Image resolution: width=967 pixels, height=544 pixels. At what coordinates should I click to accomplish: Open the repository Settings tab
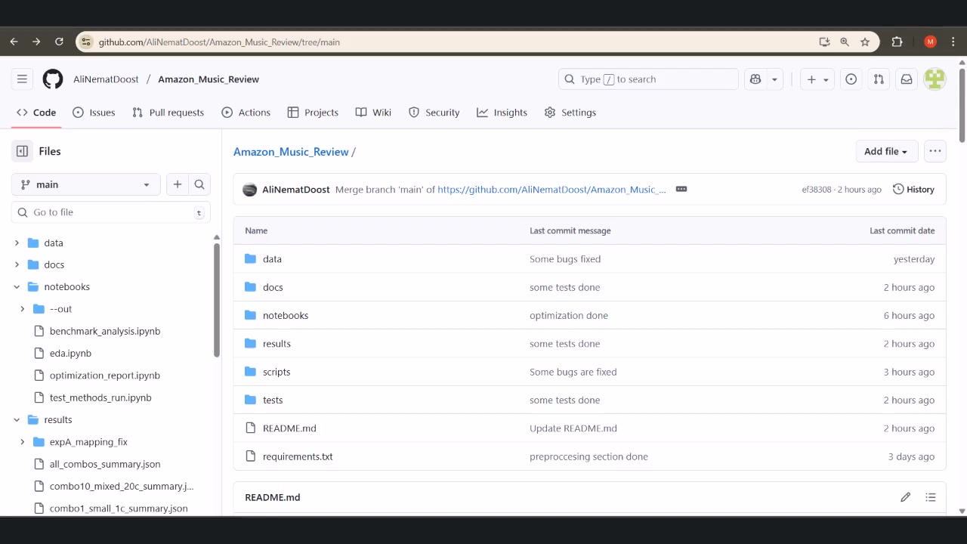tap(570, 113)
